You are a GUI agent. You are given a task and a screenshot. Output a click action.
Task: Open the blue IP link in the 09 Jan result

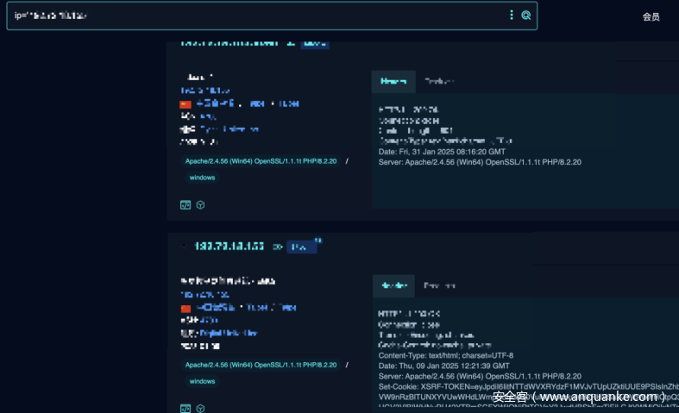pyautogui.click(x=204, y=295)
